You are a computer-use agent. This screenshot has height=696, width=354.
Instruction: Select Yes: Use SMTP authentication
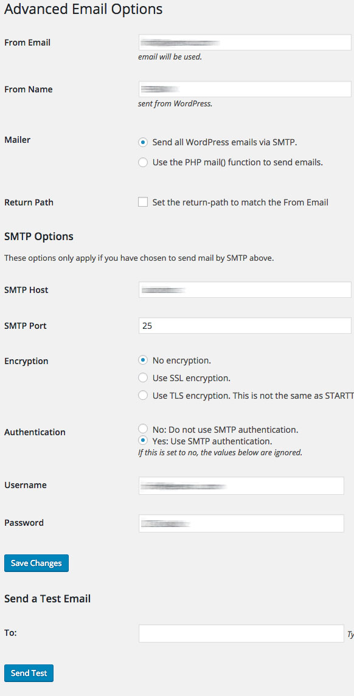click(142, 441)
